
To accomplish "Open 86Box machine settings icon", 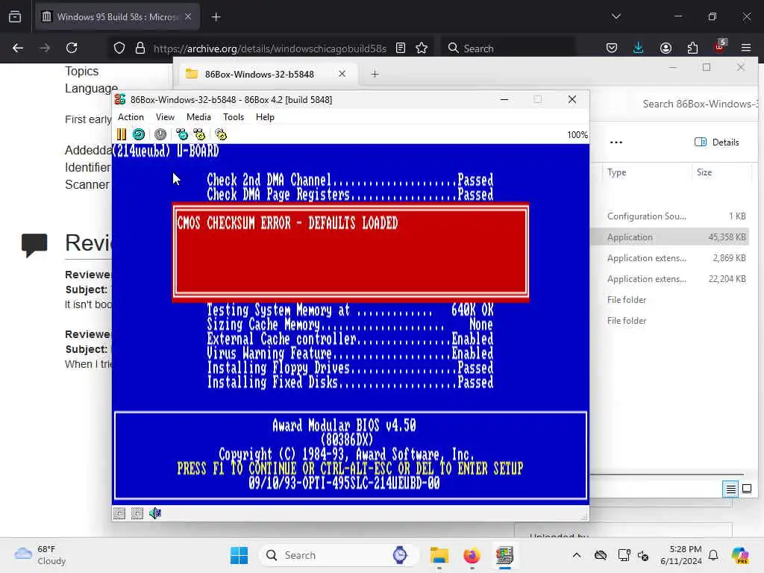I will pos(221,134).
